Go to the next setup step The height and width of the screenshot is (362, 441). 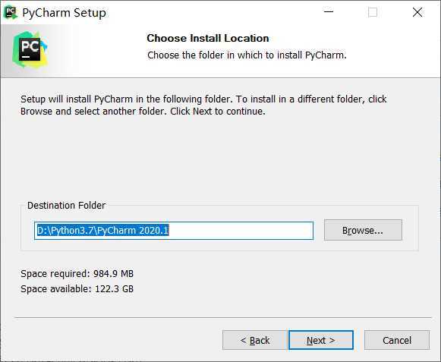click(x=321, y=340)
